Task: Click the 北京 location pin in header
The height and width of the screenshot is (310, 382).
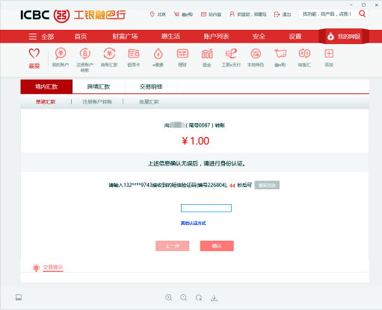Action: pyautogui.click(x=152, y=14)
